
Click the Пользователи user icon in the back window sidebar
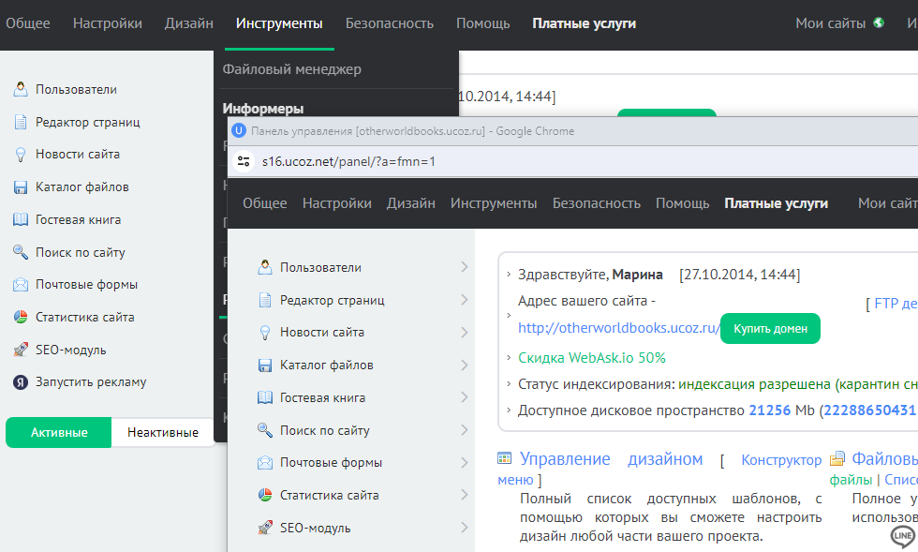pyautogui.click(x=21, y=89)
